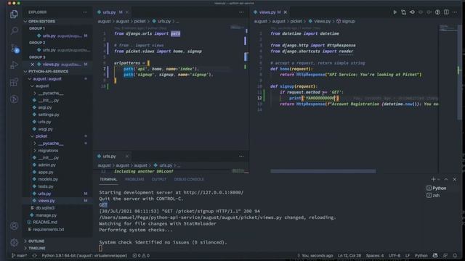Switch to the Problems panel tab
465x261 pixels.
[134, 179]
